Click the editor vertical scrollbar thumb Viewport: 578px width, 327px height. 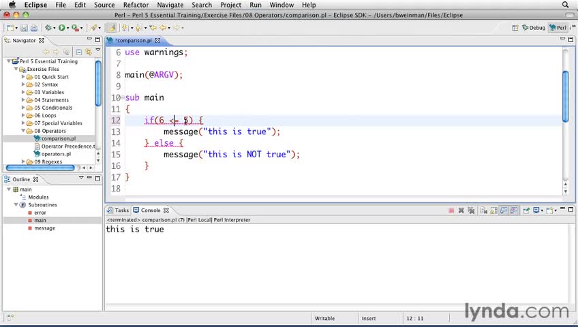[x=566, y=96]
